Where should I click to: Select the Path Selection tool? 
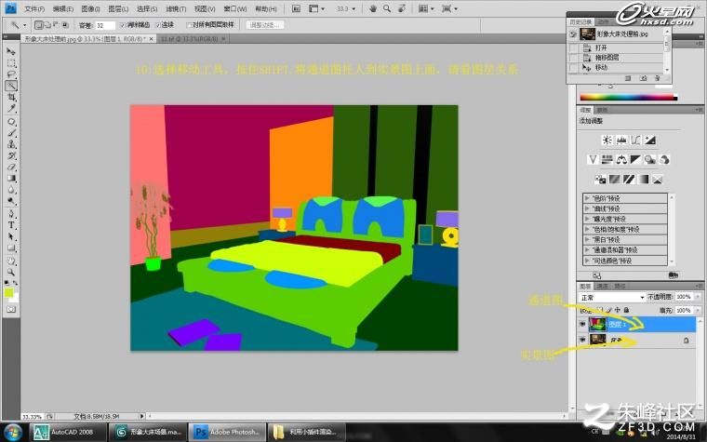pyautogui.click(x=11, y=236)
